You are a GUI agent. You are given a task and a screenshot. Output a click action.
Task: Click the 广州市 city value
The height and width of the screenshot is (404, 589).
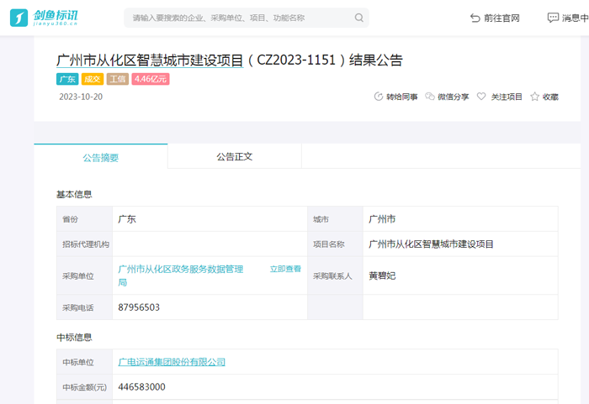coord(382,219)
